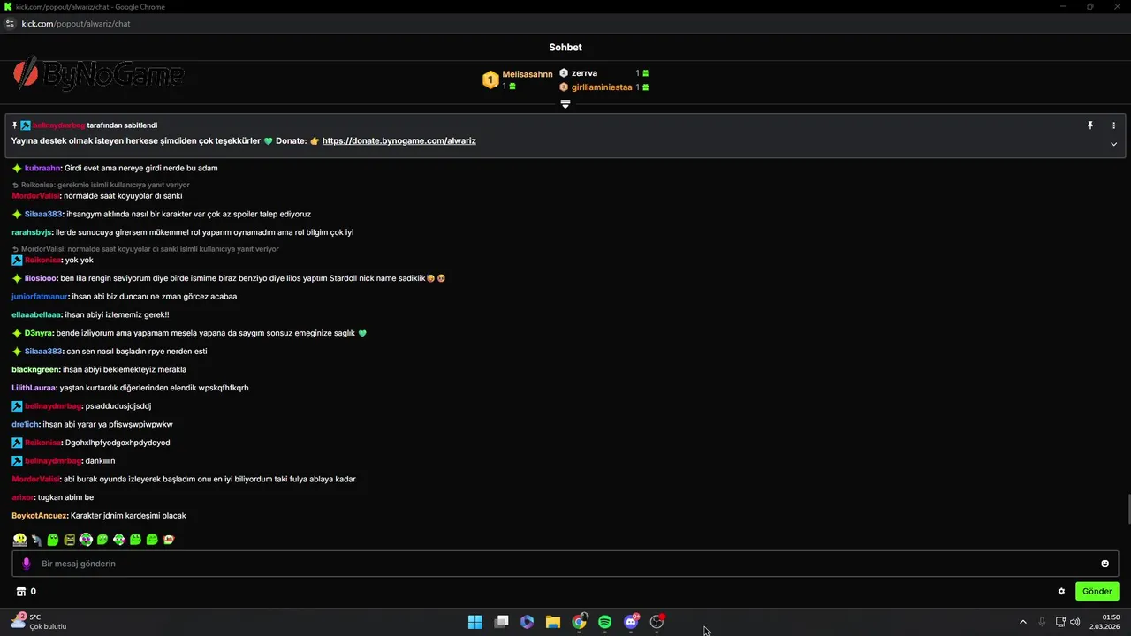Select the bowing person emote
The width and height of the screenshot is (1131, 636).
tap(36, 539)
